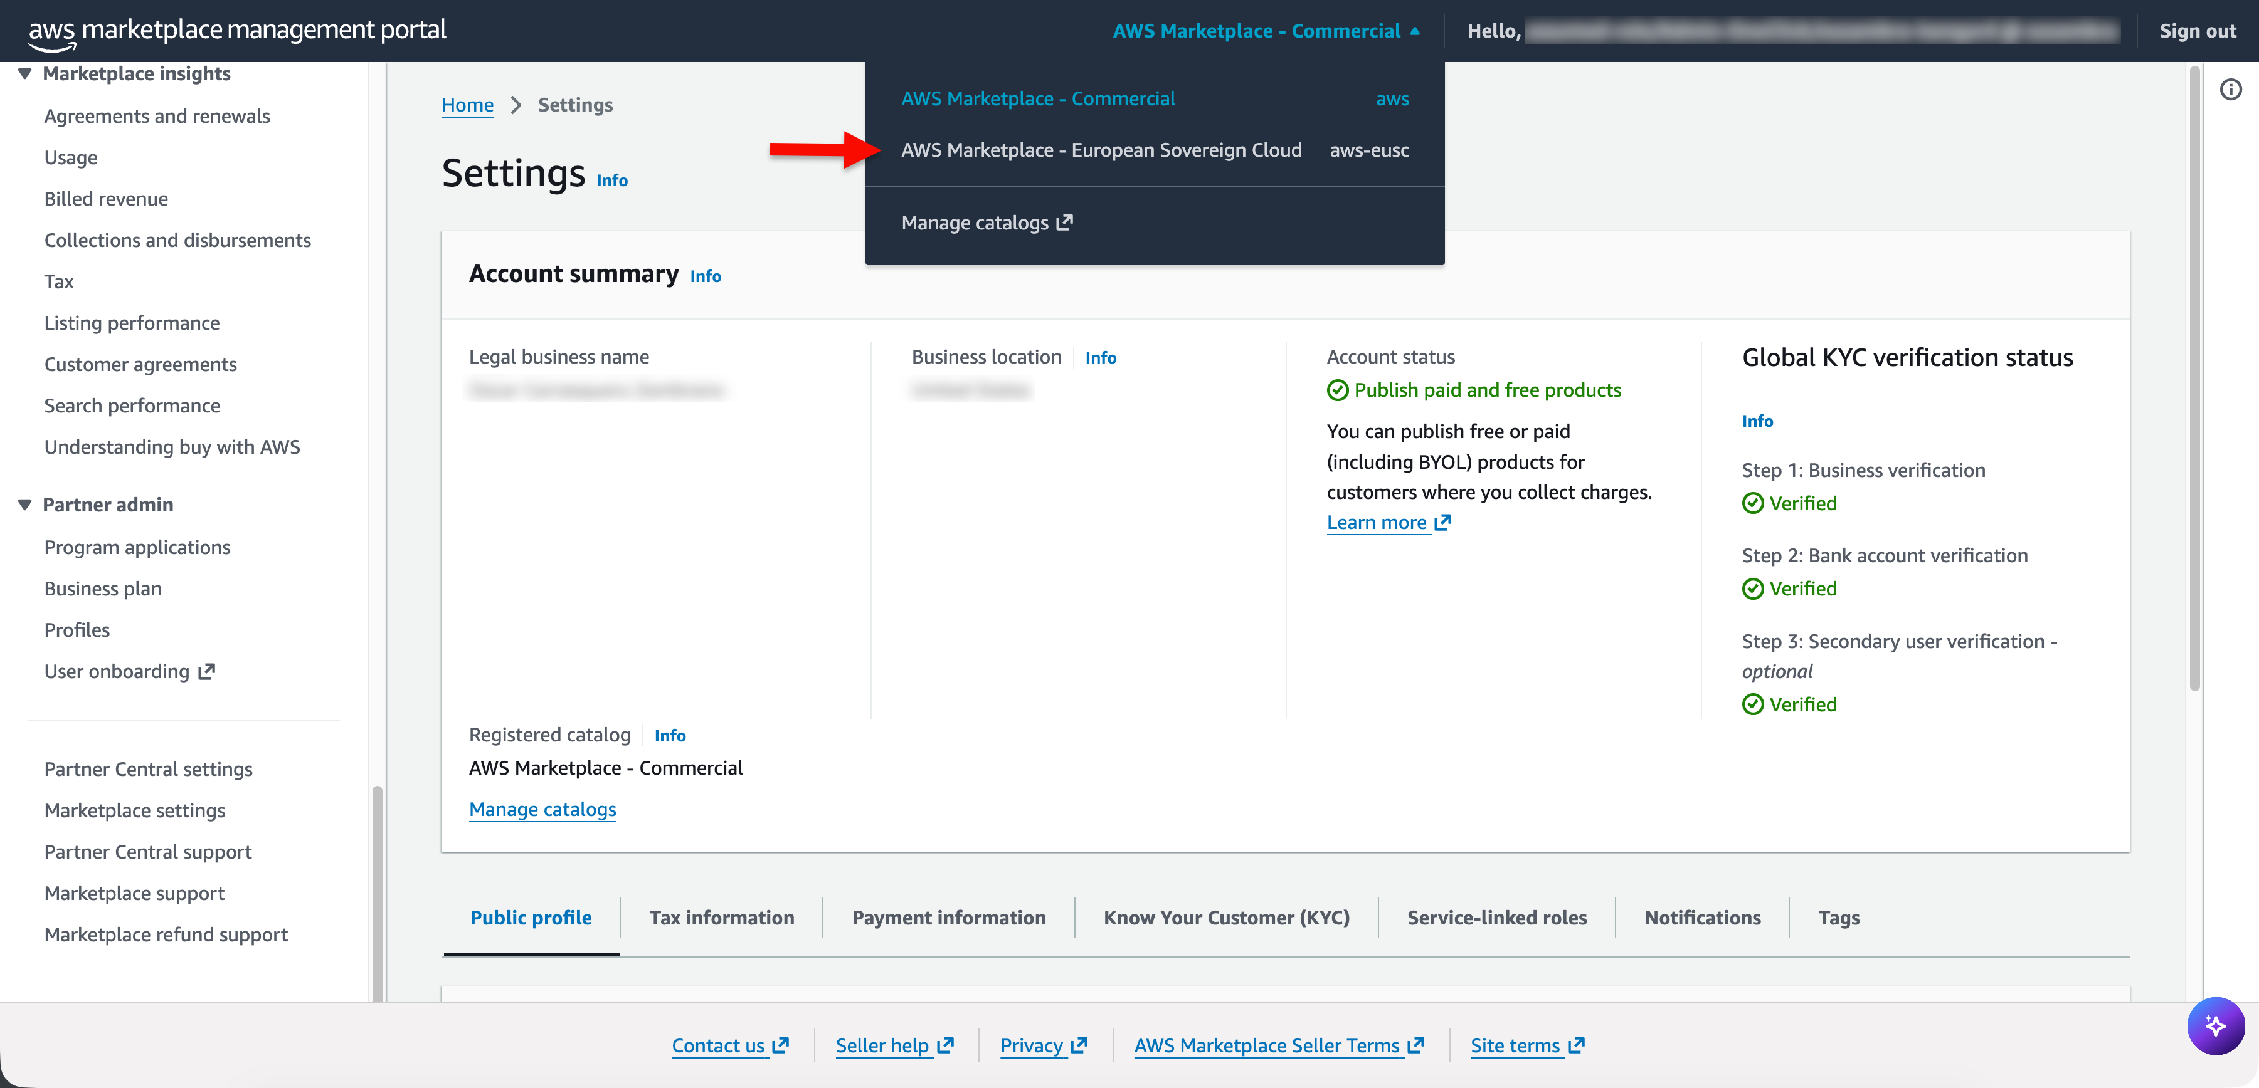This screenshot has width=2259, height=1088.
Task: Collapse the Partner admin section
Action: (24, 505)
